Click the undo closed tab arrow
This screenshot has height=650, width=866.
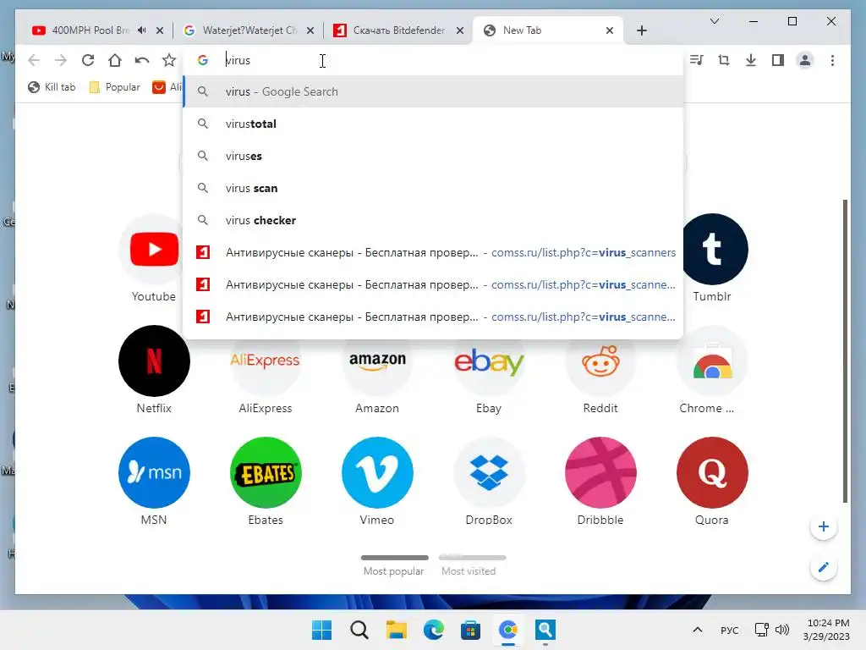tap(142, 60)
